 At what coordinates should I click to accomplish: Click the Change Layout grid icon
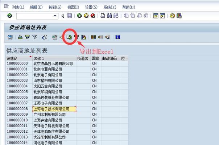pyautogui.click(x=94, y=37)
